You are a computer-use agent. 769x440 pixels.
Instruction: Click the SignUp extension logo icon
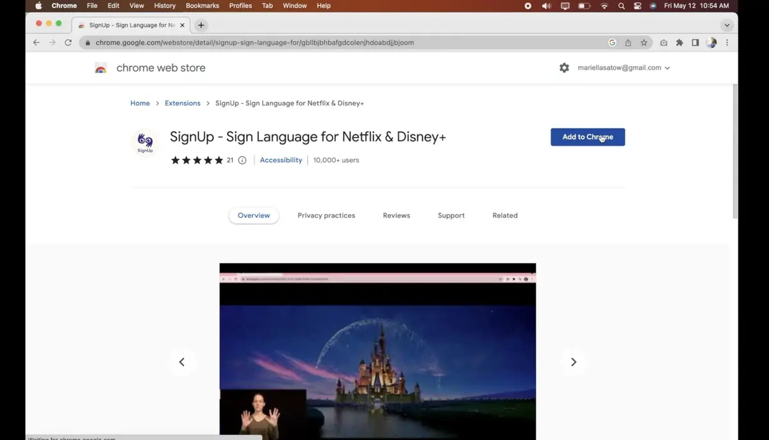pos(145,142)
